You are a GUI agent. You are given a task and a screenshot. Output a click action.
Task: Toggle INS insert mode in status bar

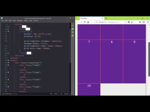(51, 94)
